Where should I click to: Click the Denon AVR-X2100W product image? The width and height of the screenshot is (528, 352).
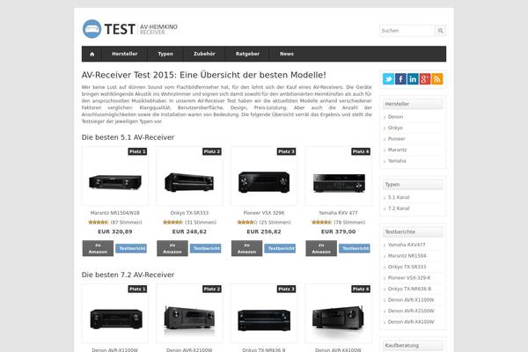pyautogui.click(x=189, y=318)
